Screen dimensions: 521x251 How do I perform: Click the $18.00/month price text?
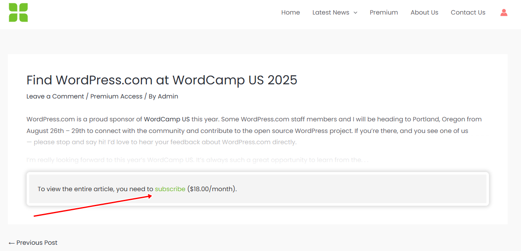(212, 189)
